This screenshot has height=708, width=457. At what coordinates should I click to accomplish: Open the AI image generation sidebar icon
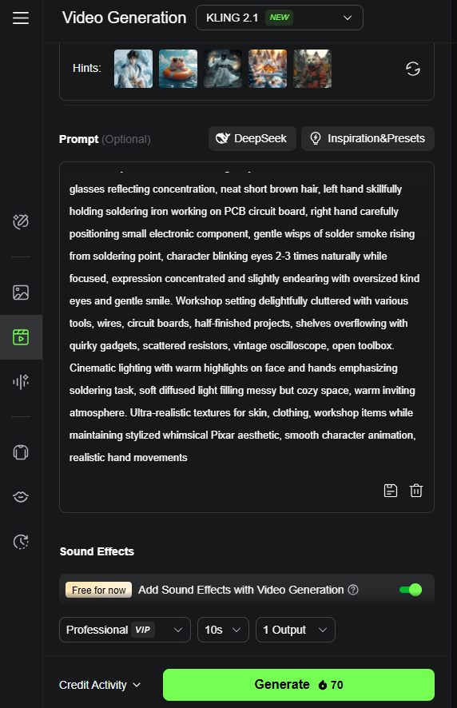pos(21,292)
